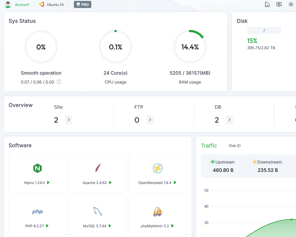
Task: Expand the FTP count chevron
Action: [x=150, y=120]
